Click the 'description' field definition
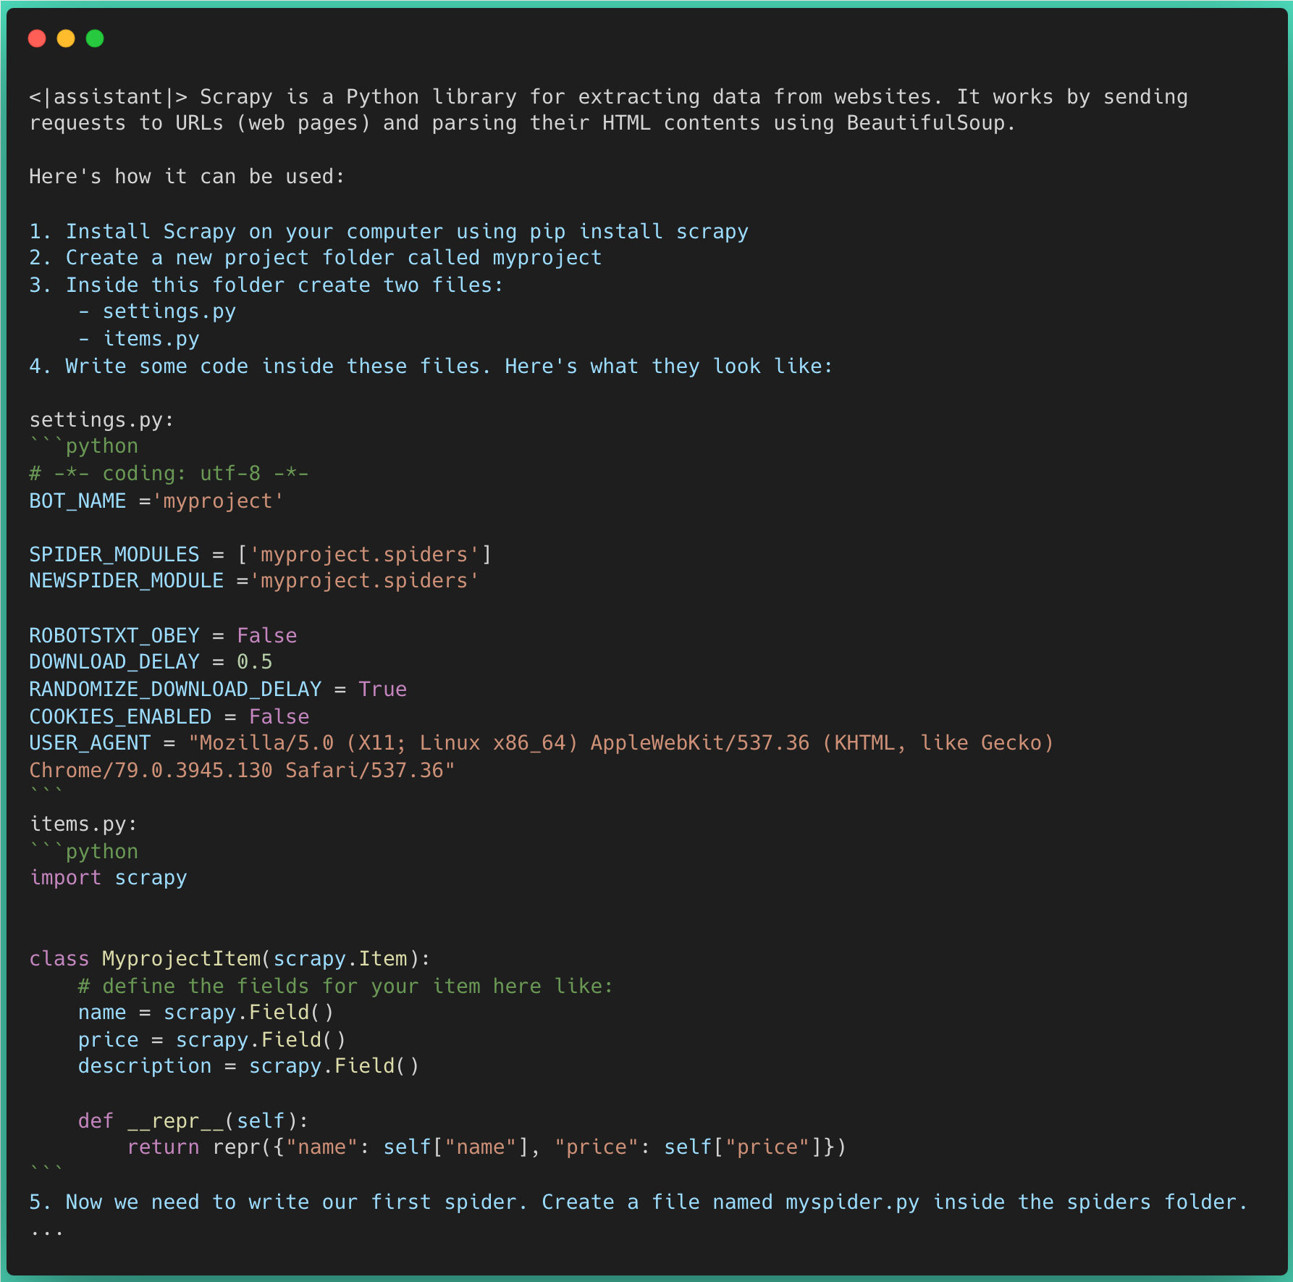The image size is (1293, 1282). [x=145, y=1065]
